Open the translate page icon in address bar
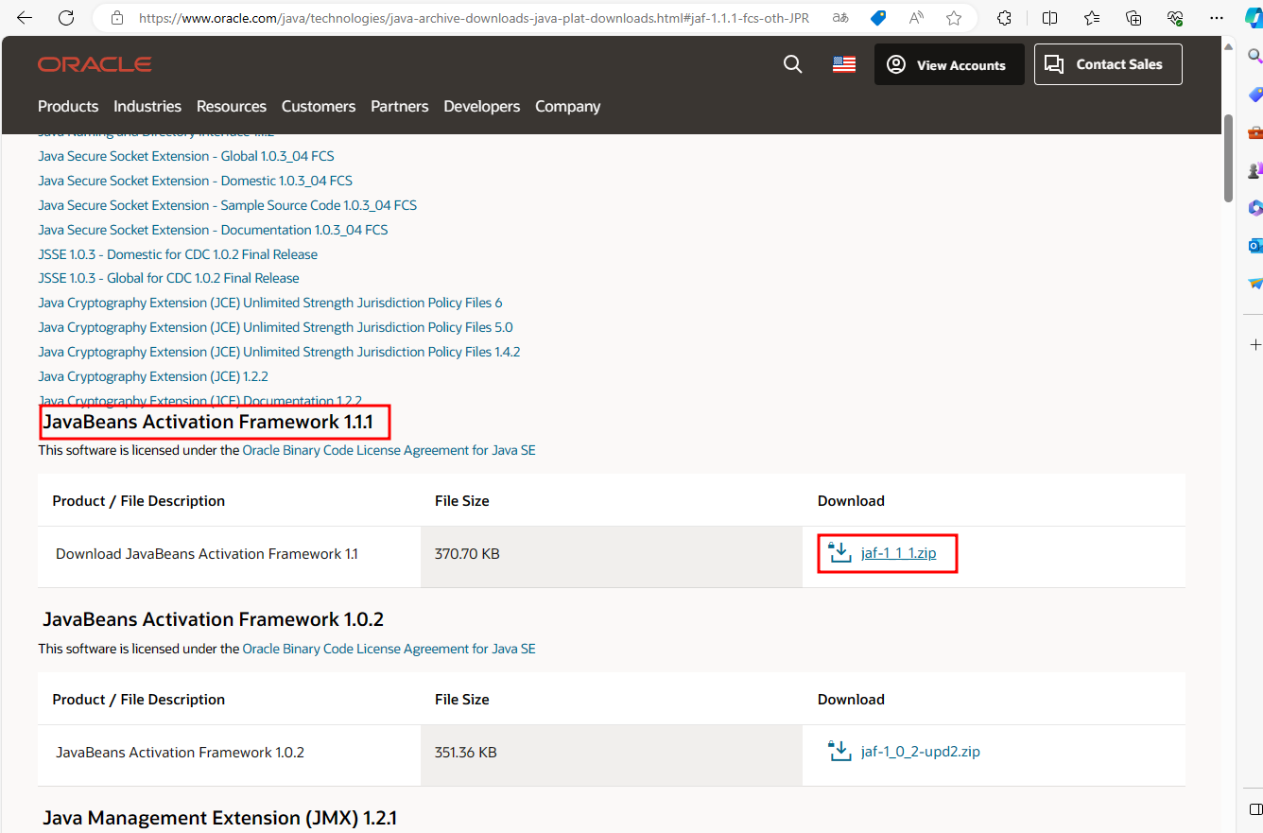 (840, 18)
